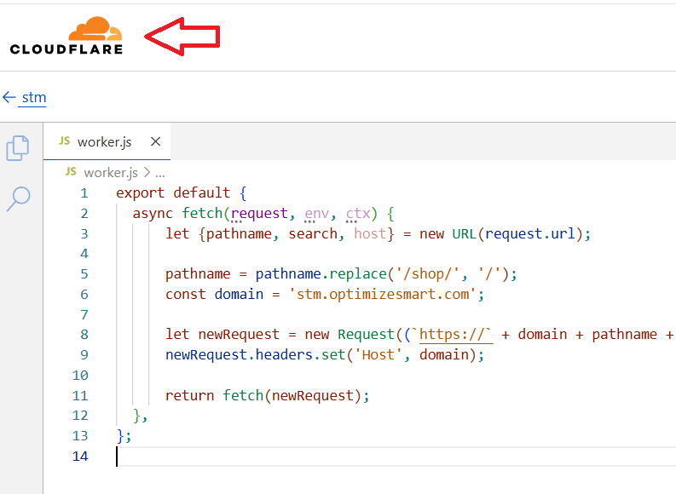Screen dimensions: 676x494
Task: Open the https:// link on line 8
Action: click(456, 335)
